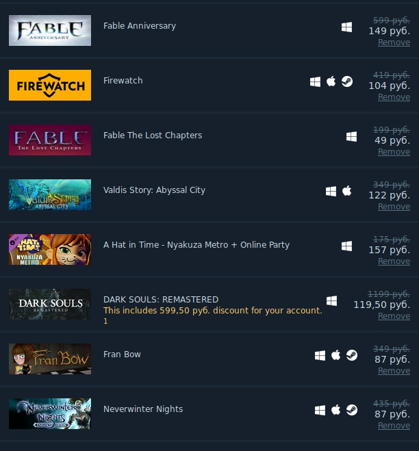Click the Apple icon beside Valdis Story
This screenshot has width=419, height=451.
(x=346, y=191)
